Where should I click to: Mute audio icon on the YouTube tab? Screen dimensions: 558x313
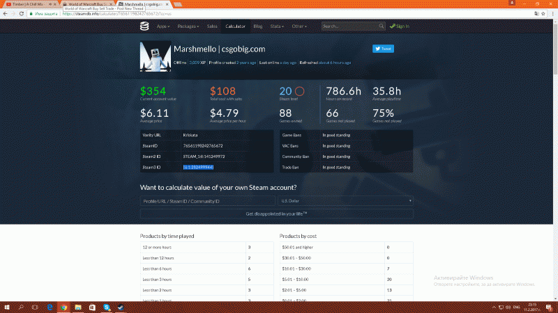tap(50, 4)
